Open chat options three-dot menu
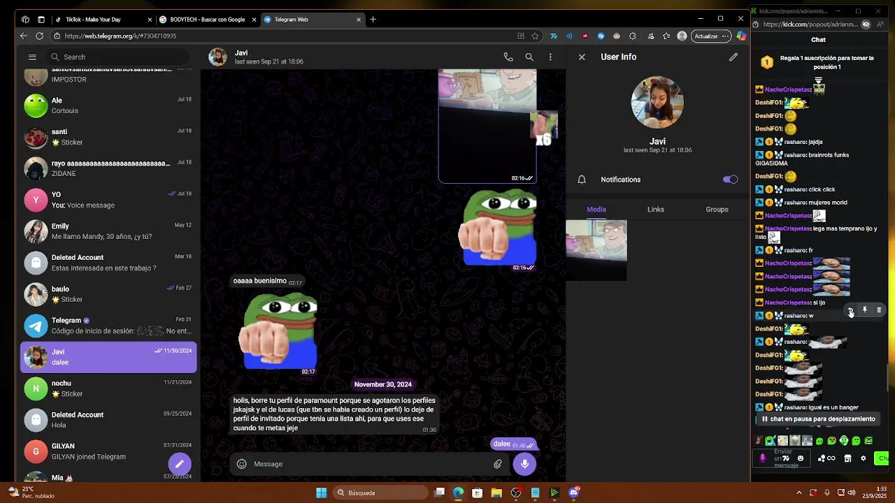The height and width of the screenshot is (503, 895). (x=550, y=57)
